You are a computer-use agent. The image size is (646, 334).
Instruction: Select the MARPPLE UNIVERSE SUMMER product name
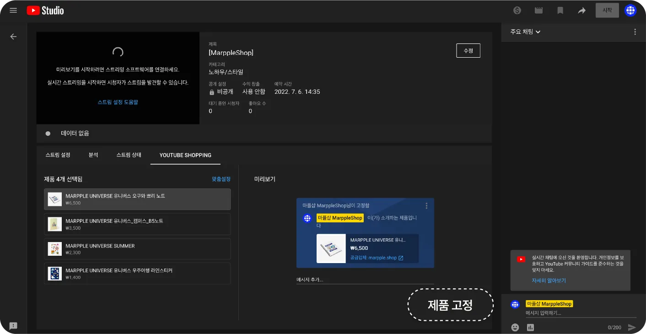click(x=100, y=246)
